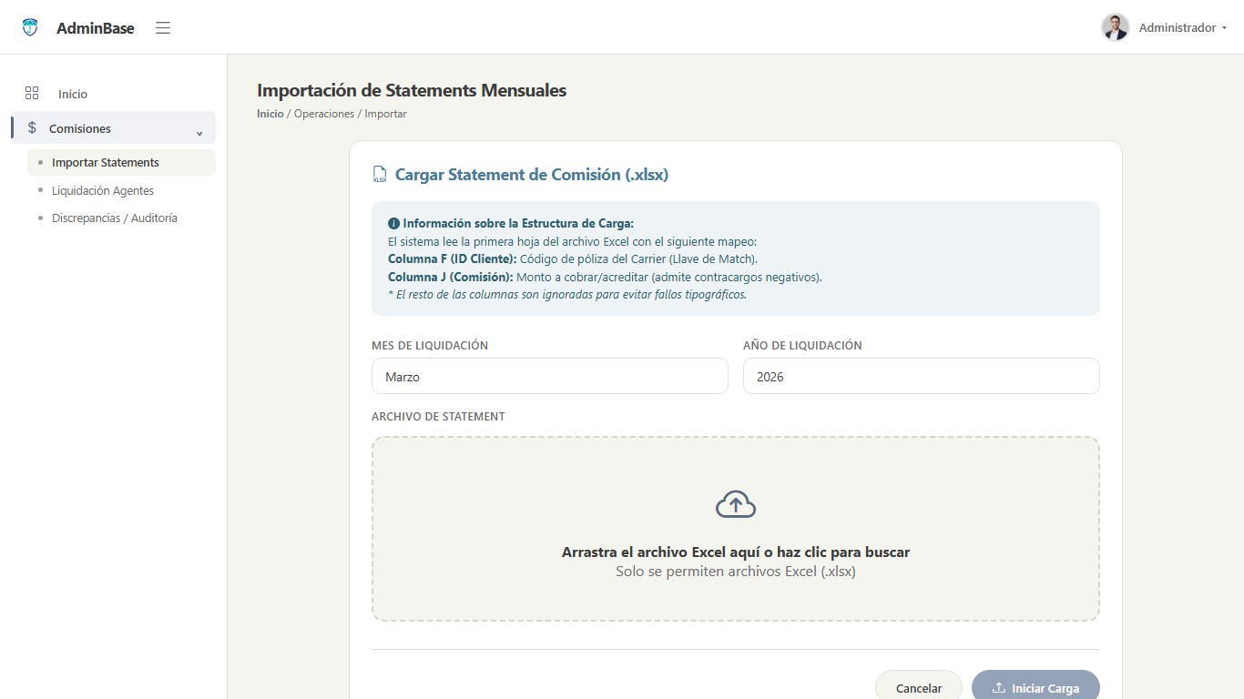This screenshot has width=1244, height=699.
Task: Click the Año de Liquidación field showing 2026
Action: point(922,376)
